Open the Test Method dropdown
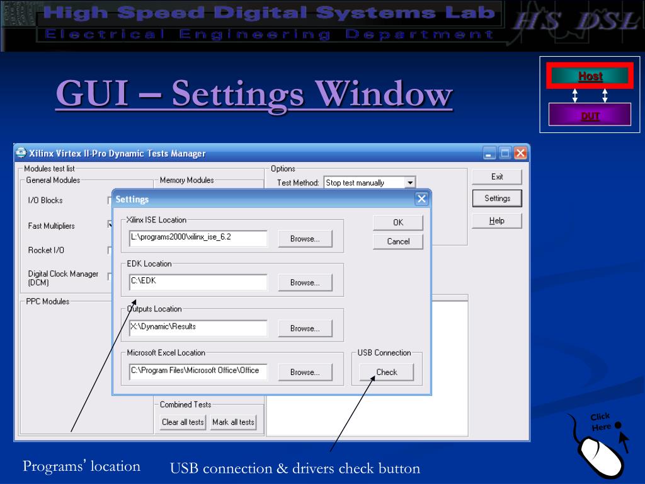The image size is (645, 484). (410, 183)
